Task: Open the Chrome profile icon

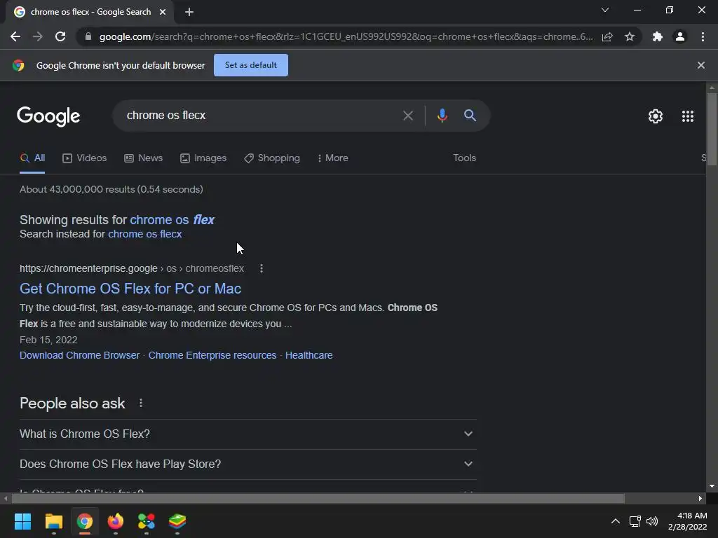Action: 680,36
